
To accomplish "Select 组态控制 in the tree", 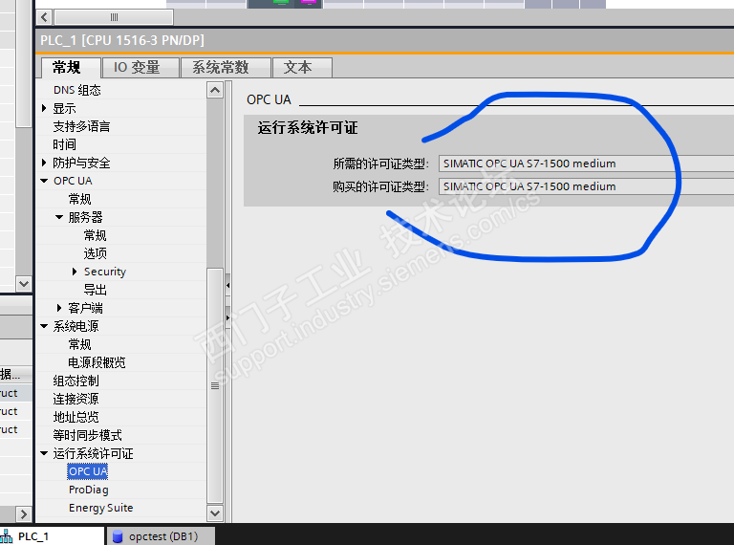I will (x=76, y=381).
